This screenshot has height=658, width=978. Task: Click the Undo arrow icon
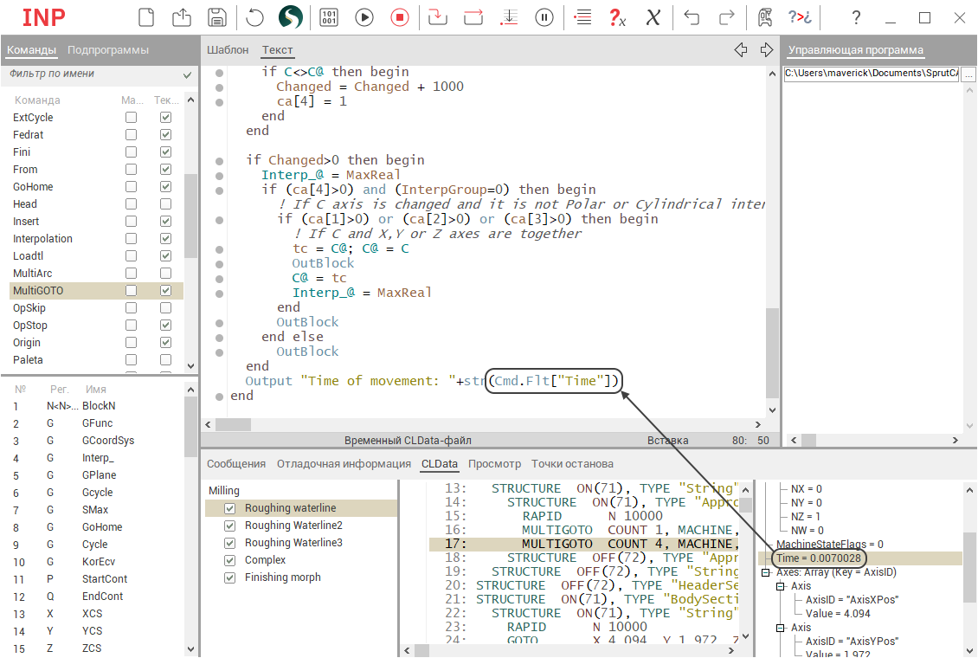(692, 17)
